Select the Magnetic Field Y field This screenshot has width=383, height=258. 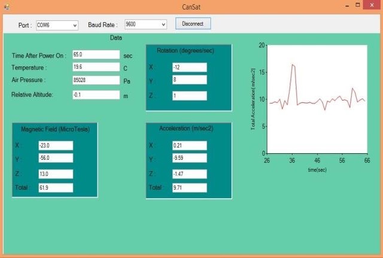pyautogui.click(x=54, y=158)
